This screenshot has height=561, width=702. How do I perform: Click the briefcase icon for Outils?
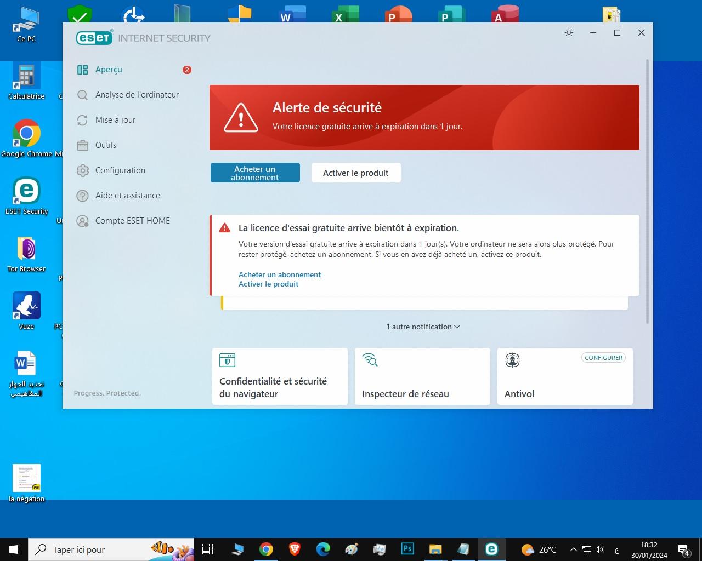(83, 145)
